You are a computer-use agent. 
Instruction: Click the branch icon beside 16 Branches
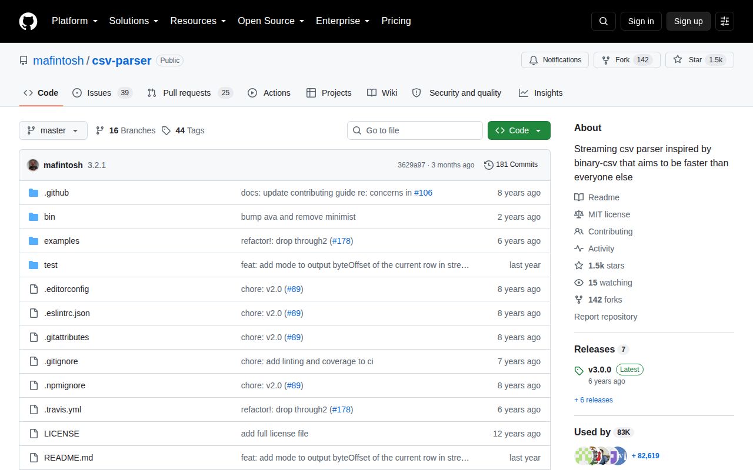click(100, 130)
